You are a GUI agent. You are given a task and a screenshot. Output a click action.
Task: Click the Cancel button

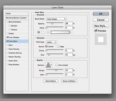101,20
